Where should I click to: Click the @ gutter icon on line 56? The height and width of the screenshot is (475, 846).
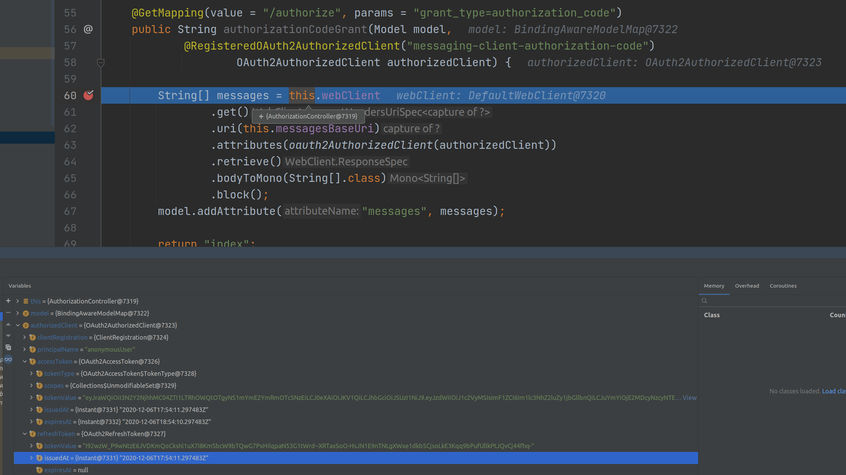(x=88, y=29)
